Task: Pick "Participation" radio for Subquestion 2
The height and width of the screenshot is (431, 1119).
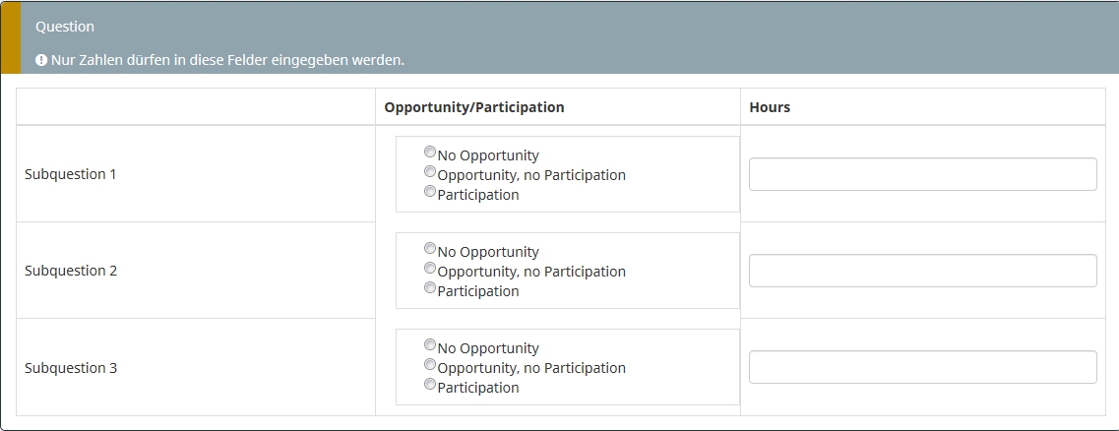Action: tap(430, 288)
